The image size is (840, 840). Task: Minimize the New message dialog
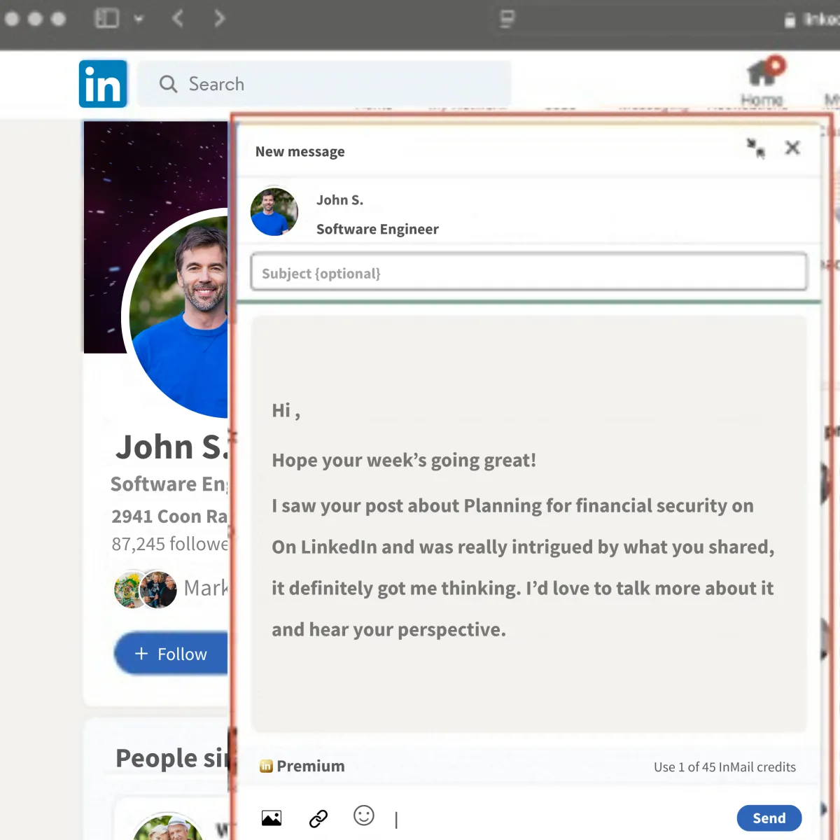click(x=755, y=148)
